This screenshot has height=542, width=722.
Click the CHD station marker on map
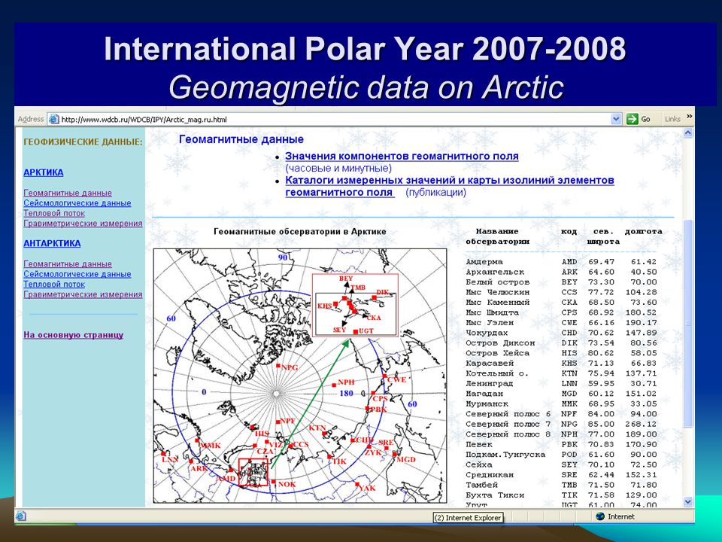tap(353, 440)
